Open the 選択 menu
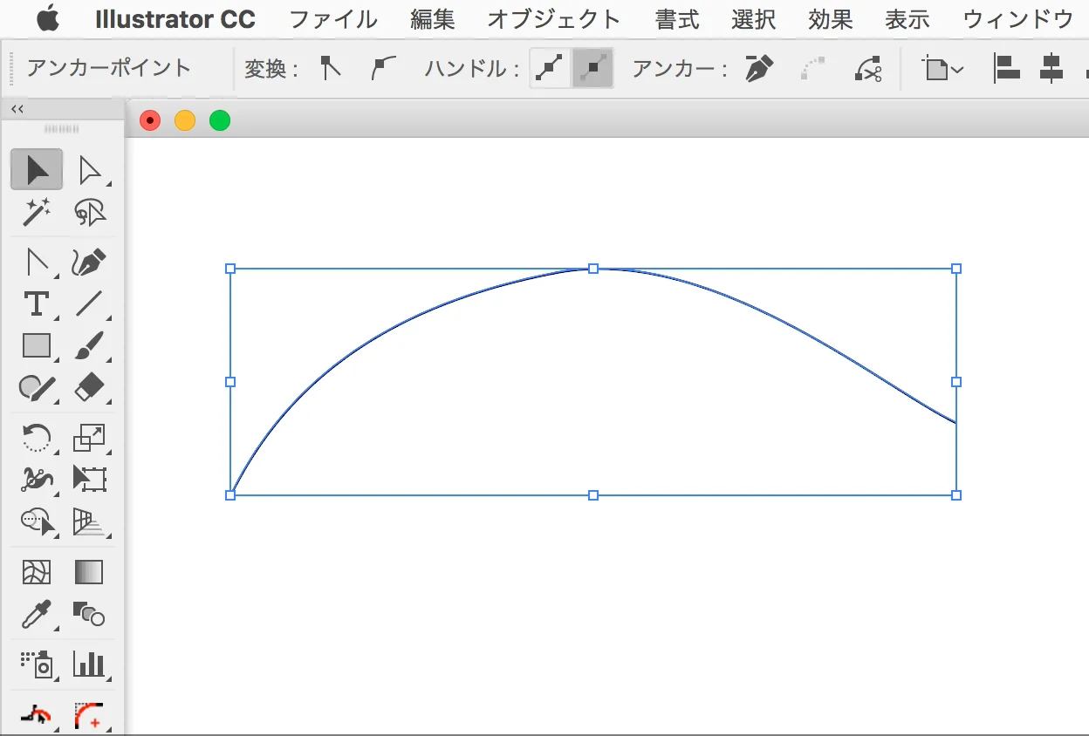This screenshot has height=736, width=1089. (x=754, y=19)
